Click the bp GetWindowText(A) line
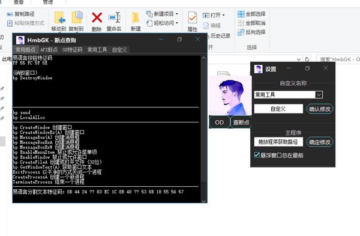The image size is (360, 236). (x=52, y=167)
